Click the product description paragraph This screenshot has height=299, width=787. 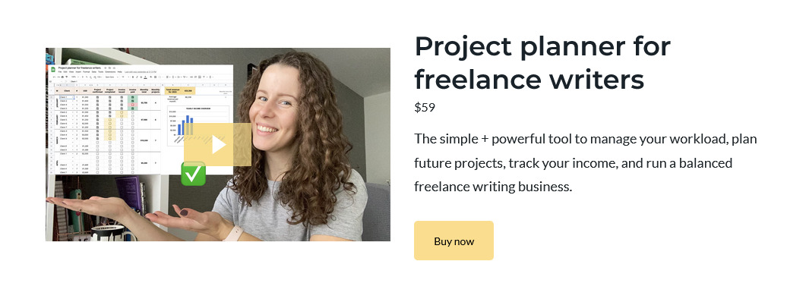[585, 163]
